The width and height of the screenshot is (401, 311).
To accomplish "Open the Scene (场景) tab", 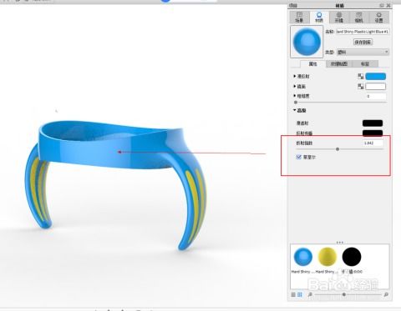I will point(299,18).
